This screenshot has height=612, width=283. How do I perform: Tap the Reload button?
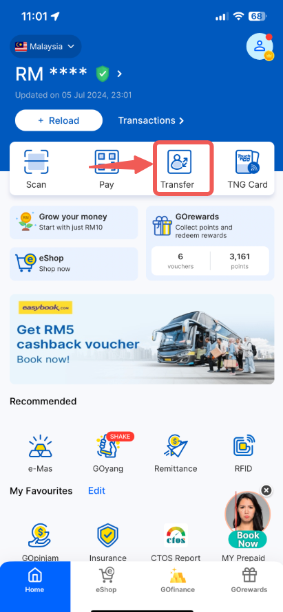(x=59, y=120)
